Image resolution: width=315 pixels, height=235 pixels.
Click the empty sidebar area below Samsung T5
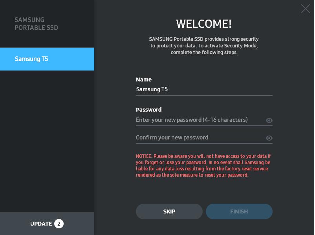click(x=47, y=141)
